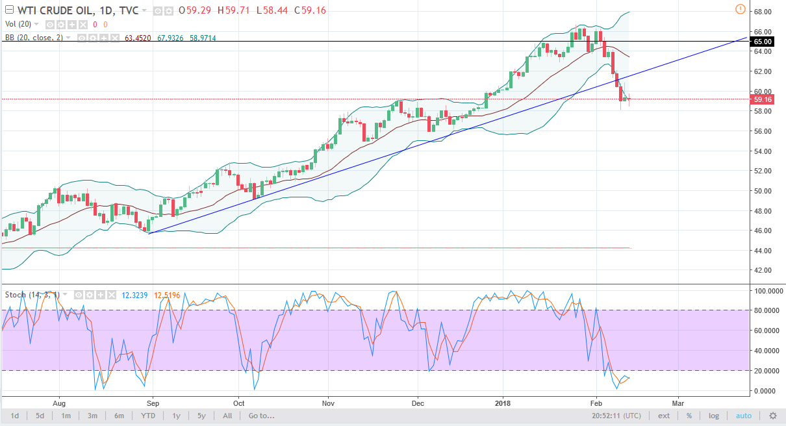
Task: Expand the BB (20, close, 2) dropdown
Action: [x=68, y=38]
